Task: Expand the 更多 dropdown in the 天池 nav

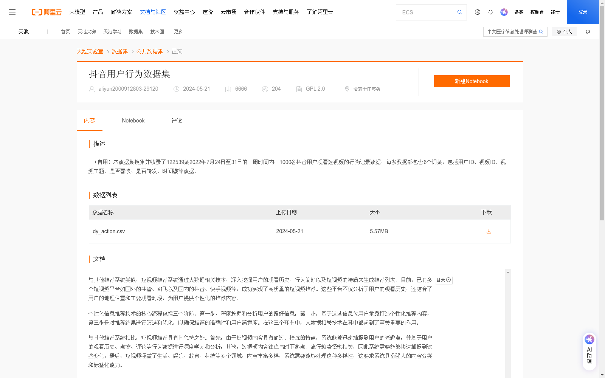Action: coord(178,31)
